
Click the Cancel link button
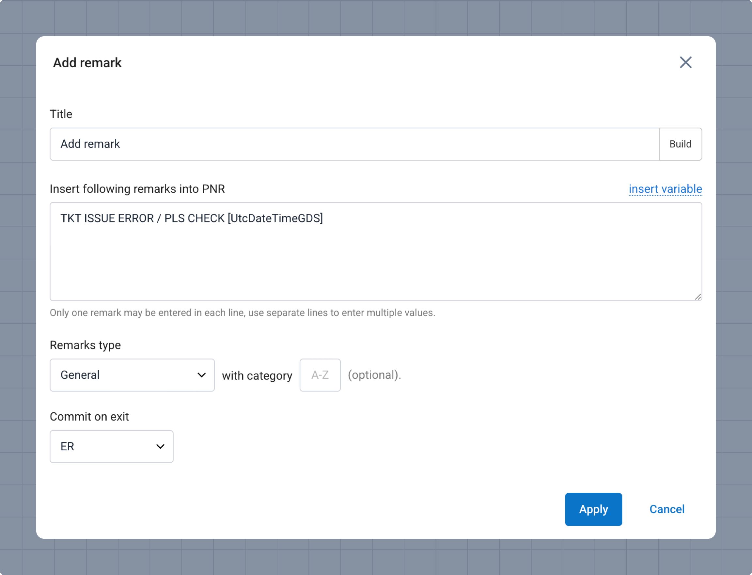click(667, 509)
